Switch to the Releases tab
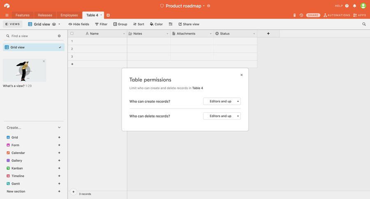The height and width of the screenshot is (199, 370). tap(45, 15)
